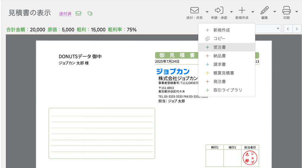Click the 申請・承認 arrow icon
Viewport: 302px width, 168px height.
pos(219,10)
